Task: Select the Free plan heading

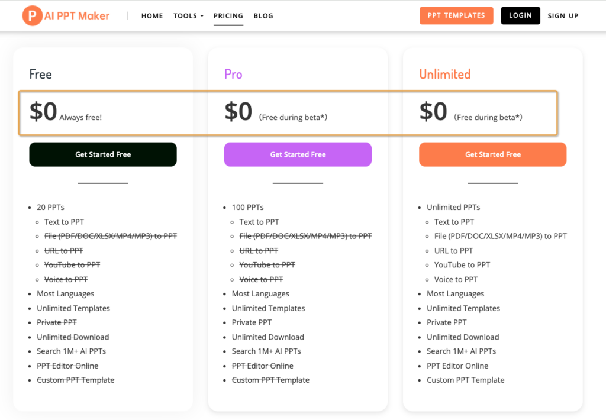Action: point(41,75)
